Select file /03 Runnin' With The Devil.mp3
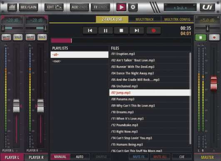The height and width of the screenshot is (161, 221). tap(149, 67)
